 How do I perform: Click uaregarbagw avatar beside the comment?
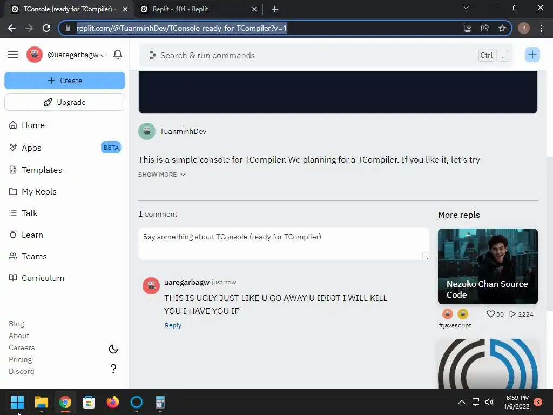[x=151, y=285]
